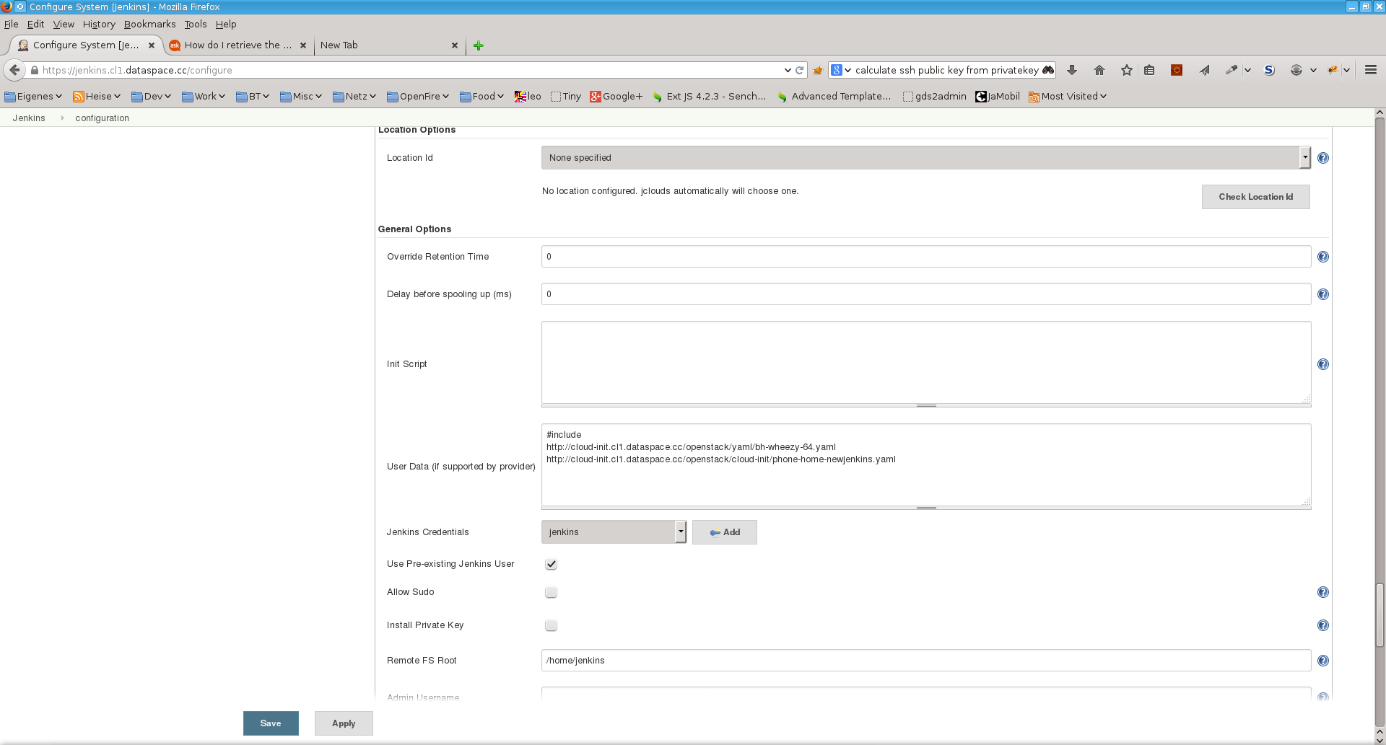Expand the Food bookmarks folder

pyautogui.click(x=481, y=96)
